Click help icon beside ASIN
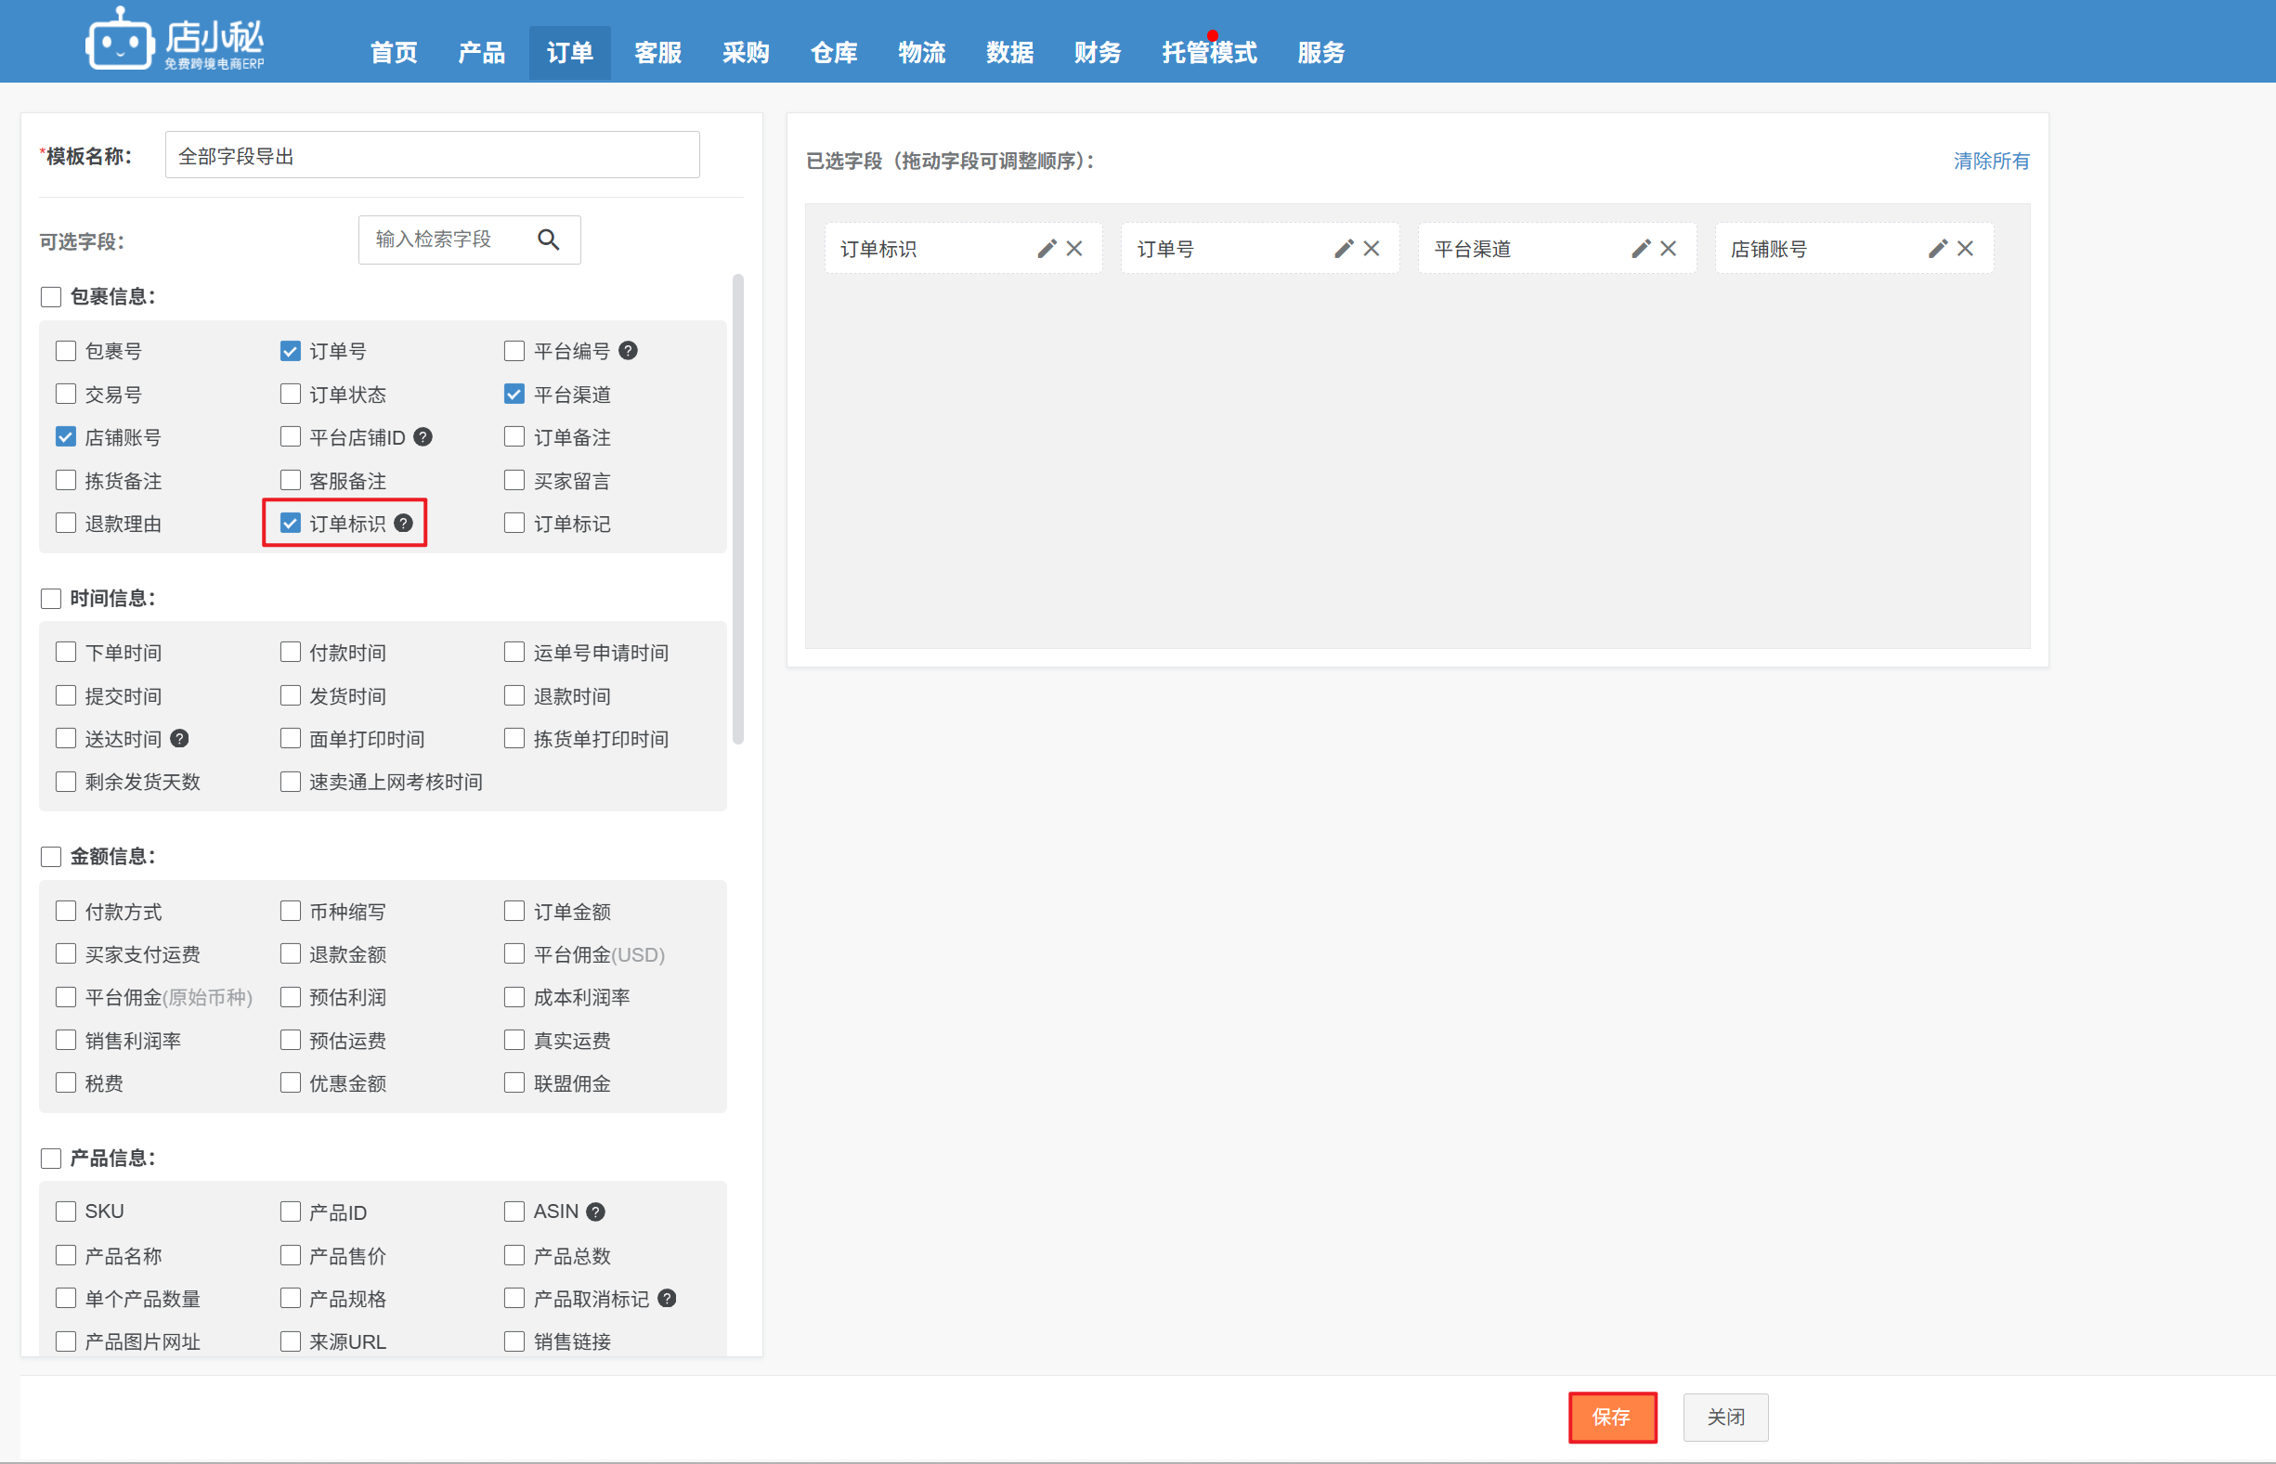This screenshot has height=1464, width=2276. (x=595, y=1212)
